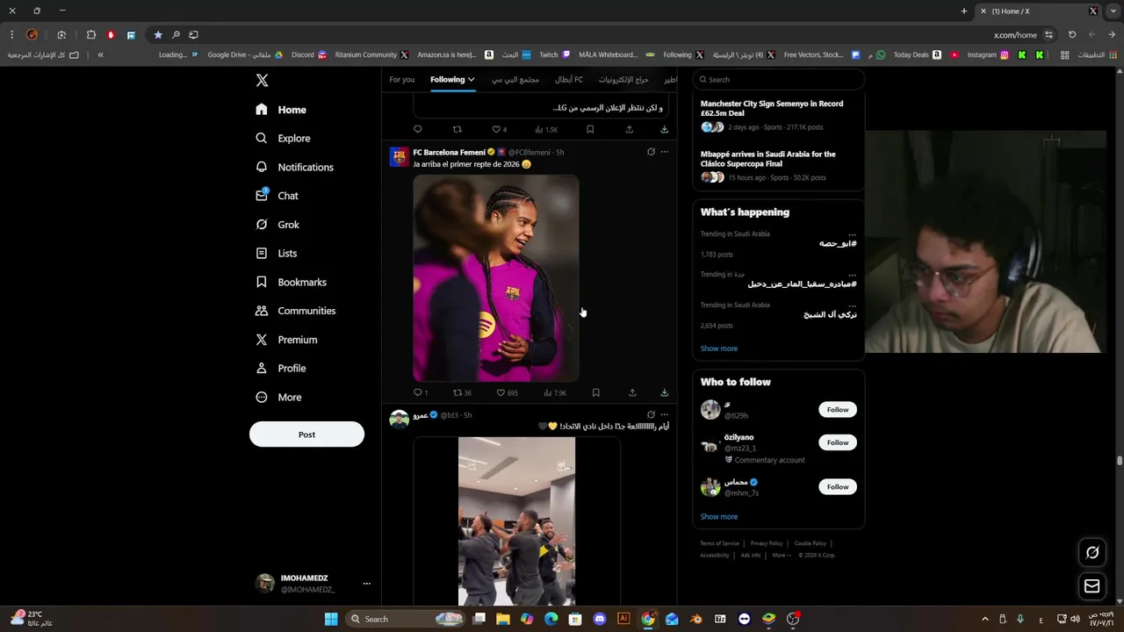This screenshot has height=632, width=1124.
Task: Repost the top partially visible post
Action: tap(457, 129)
